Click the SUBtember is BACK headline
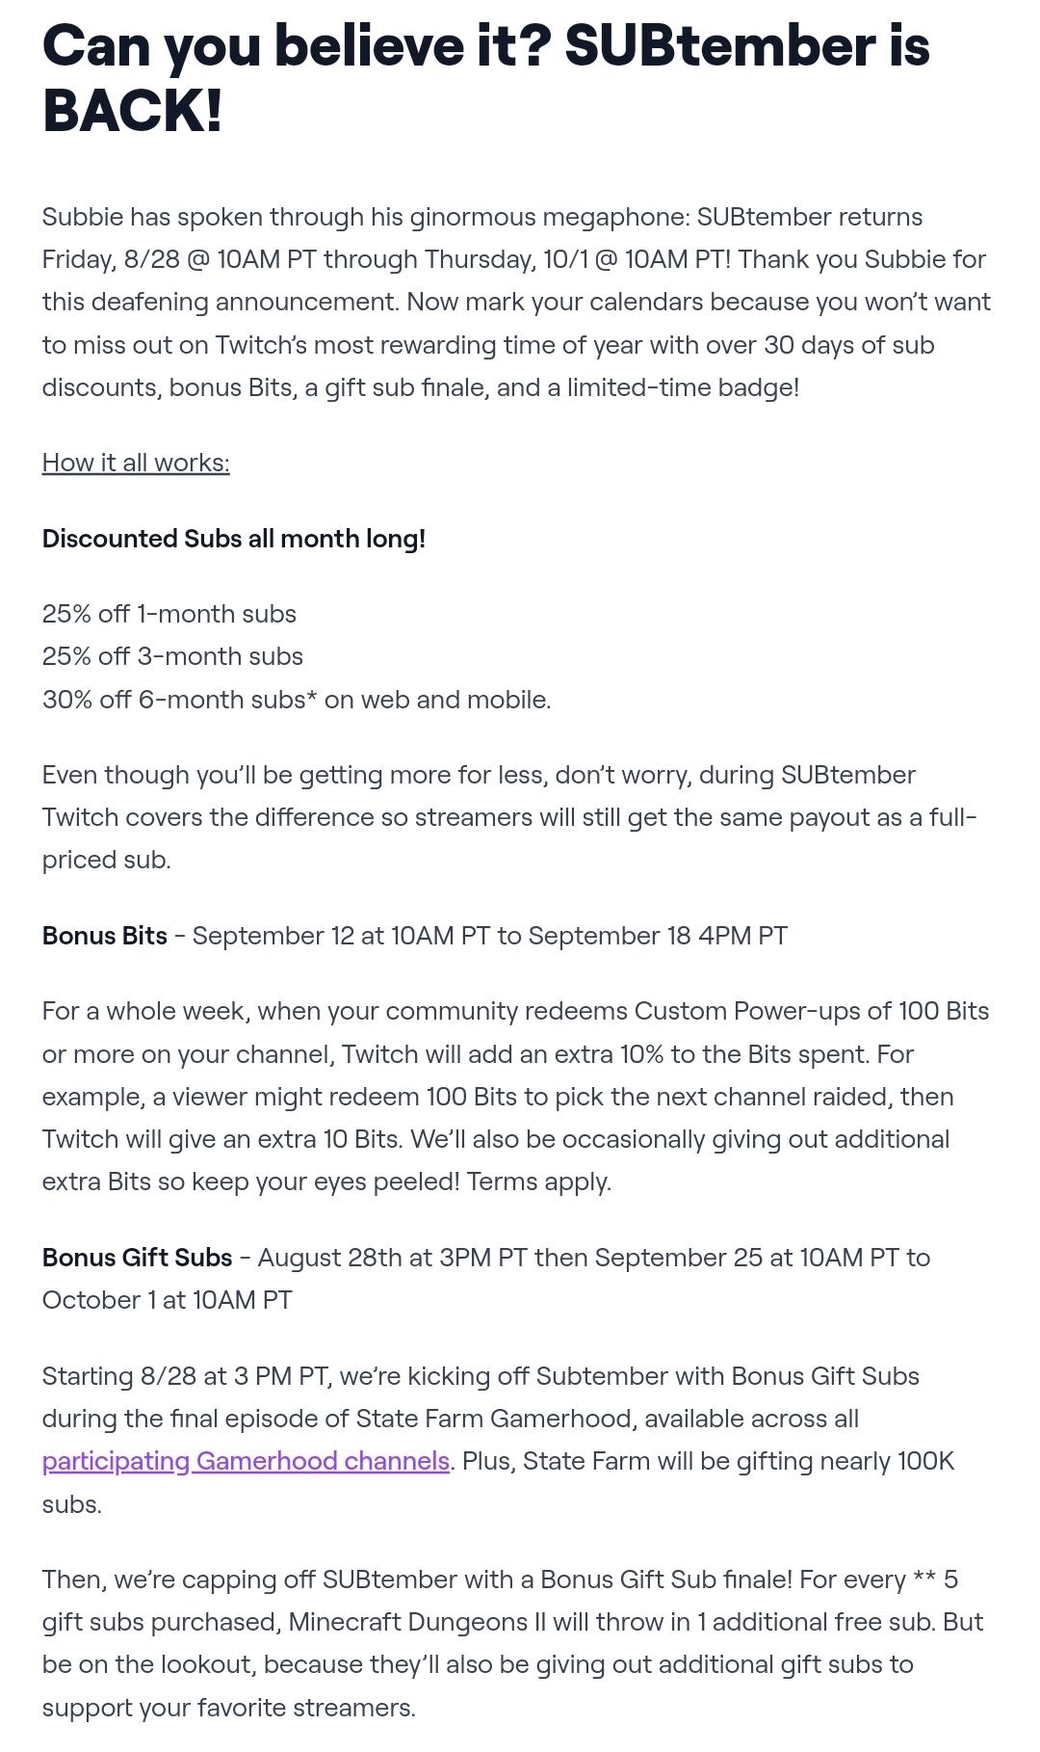Viewport: 1040px width, 1752px height. click(486, 77)
